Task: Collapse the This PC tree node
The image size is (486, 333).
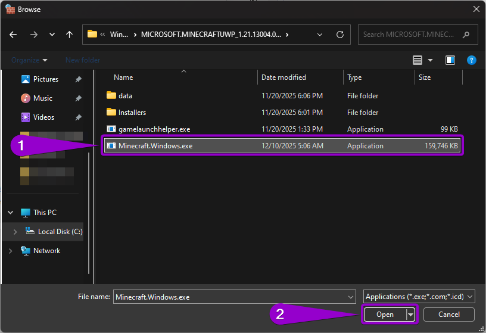Action: pyautogui.click(x=11, y=213)
